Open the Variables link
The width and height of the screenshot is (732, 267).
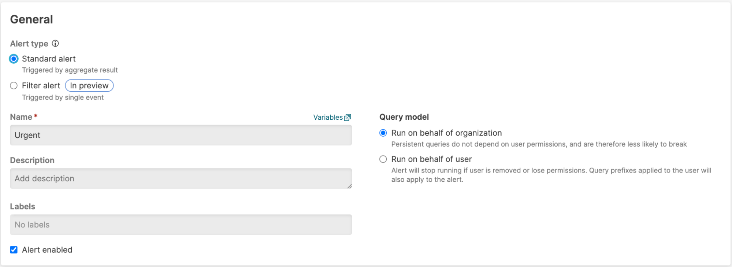(328, 117)
